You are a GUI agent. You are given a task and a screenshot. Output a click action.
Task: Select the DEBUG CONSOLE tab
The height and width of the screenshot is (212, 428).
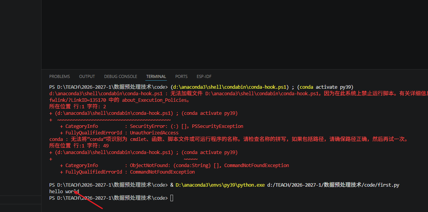pyautogui.click(x=120, y=76)
